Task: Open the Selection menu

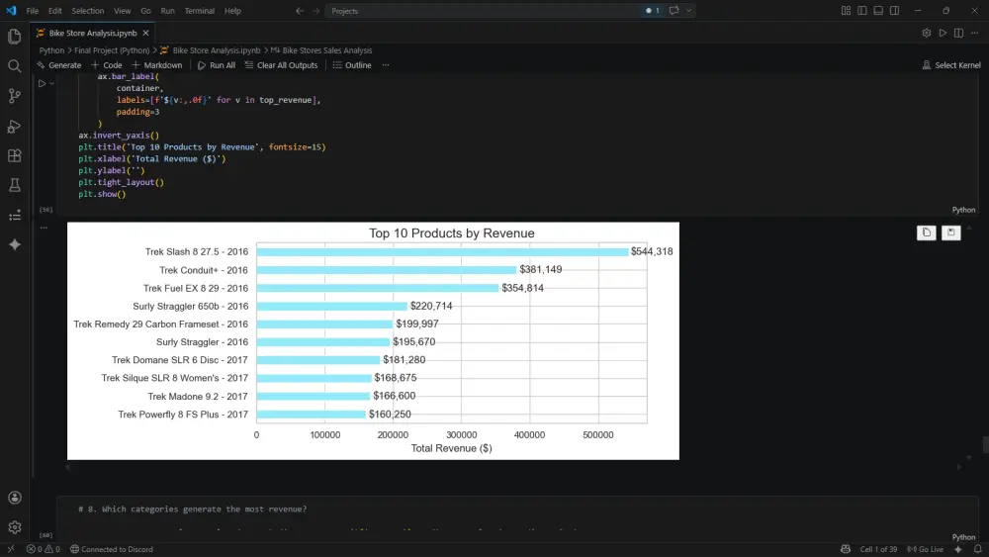Action: pos(88,11)
